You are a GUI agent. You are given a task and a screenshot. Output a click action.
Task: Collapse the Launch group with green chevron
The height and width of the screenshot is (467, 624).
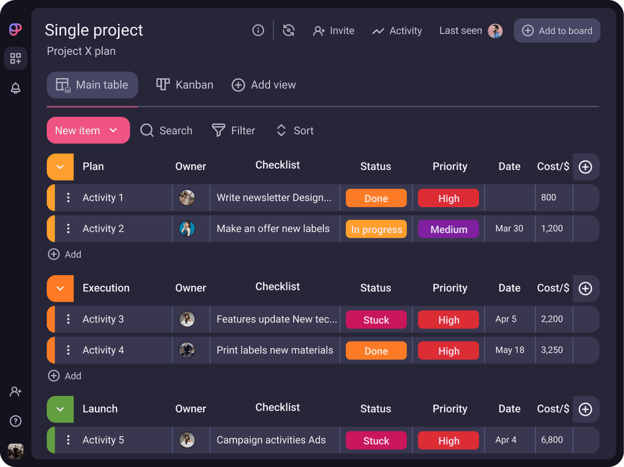click(60, 409)
